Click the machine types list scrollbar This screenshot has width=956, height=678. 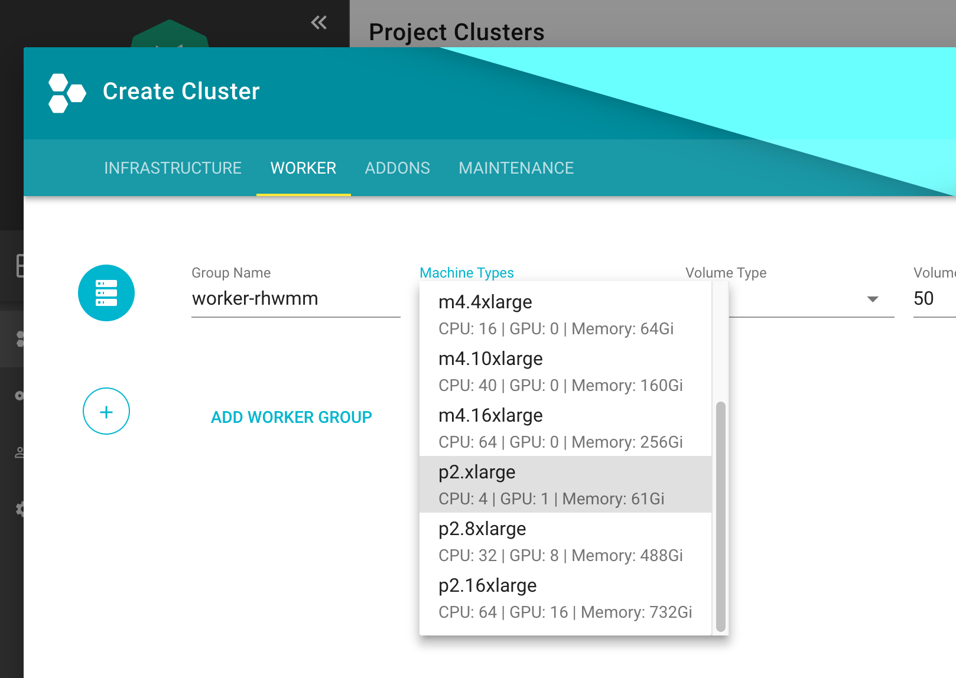click(x=720, y=517)
